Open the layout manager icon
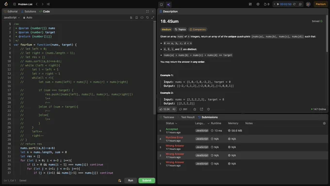Screen dimensions: 330x186 [250, 4]
